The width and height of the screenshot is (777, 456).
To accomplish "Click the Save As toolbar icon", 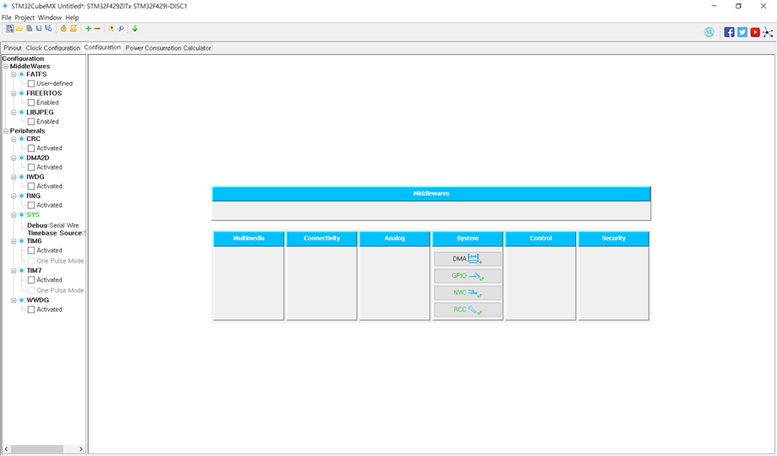I will [48, 29].
